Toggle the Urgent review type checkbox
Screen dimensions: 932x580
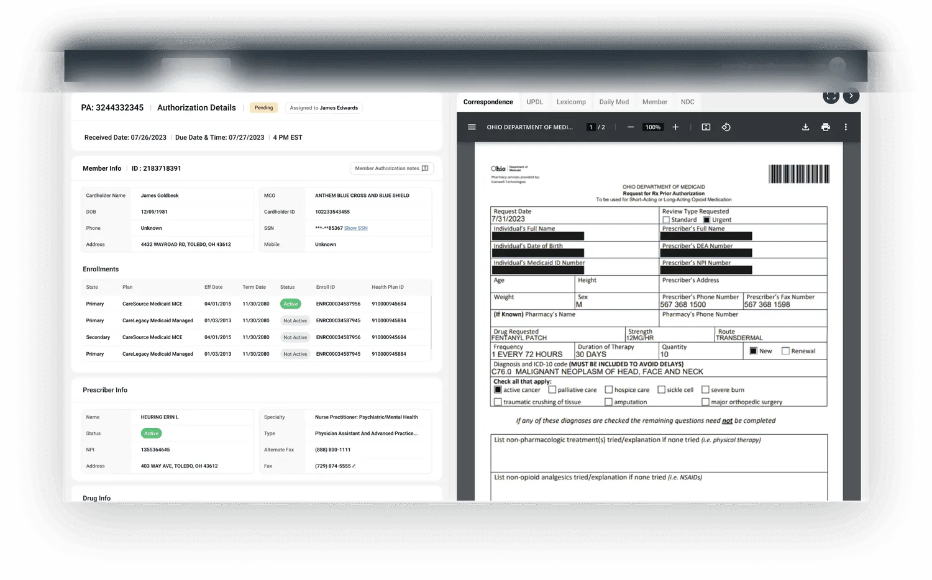[x=706, y=220]
